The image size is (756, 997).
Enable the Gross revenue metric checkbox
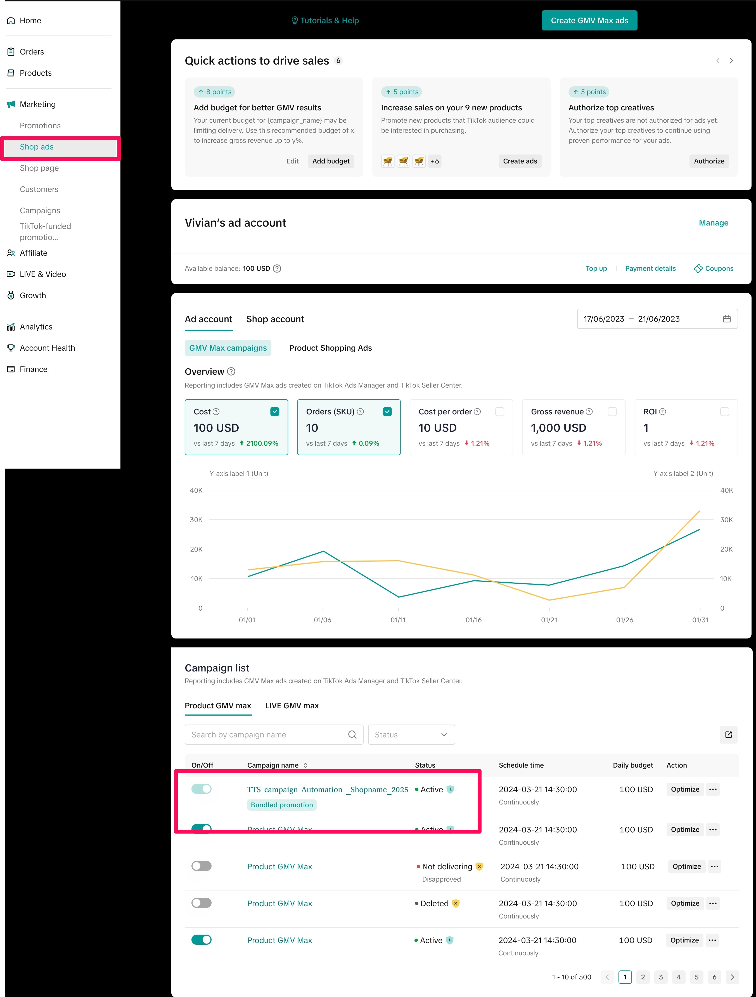click(x=612, y=411)
